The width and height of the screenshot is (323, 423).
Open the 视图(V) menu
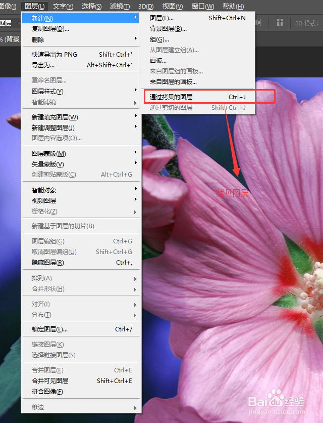click(173, 6)
